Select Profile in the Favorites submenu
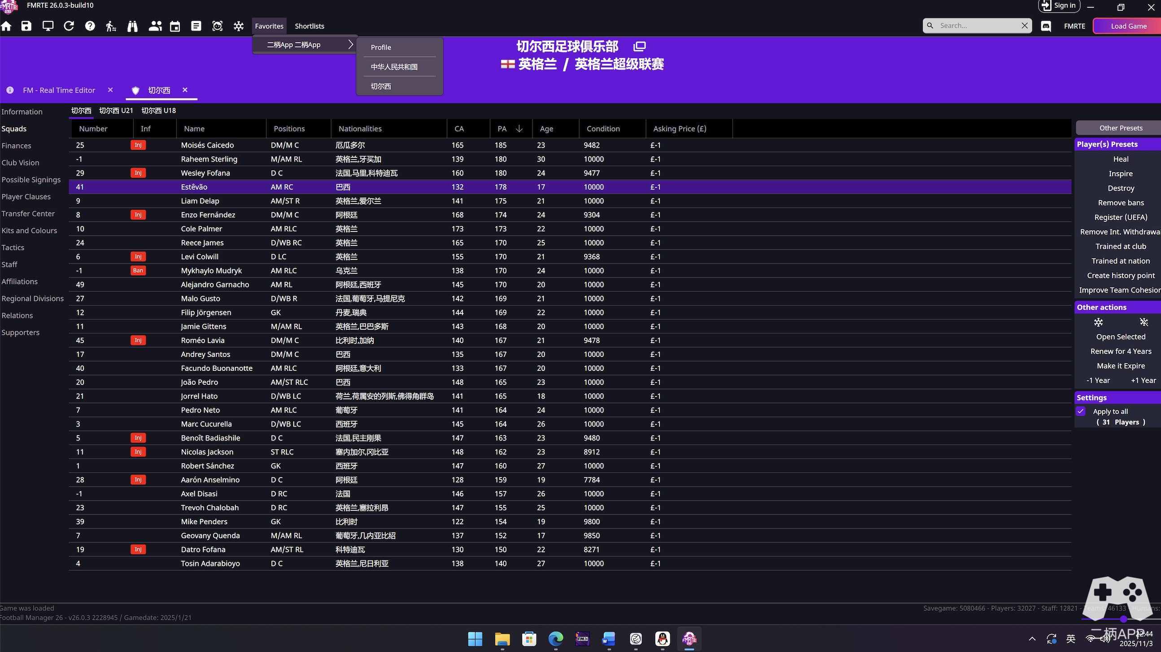 tap(381, 48)
